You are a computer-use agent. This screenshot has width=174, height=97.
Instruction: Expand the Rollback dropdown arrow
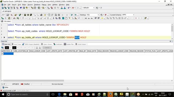[x=75, y=8]
